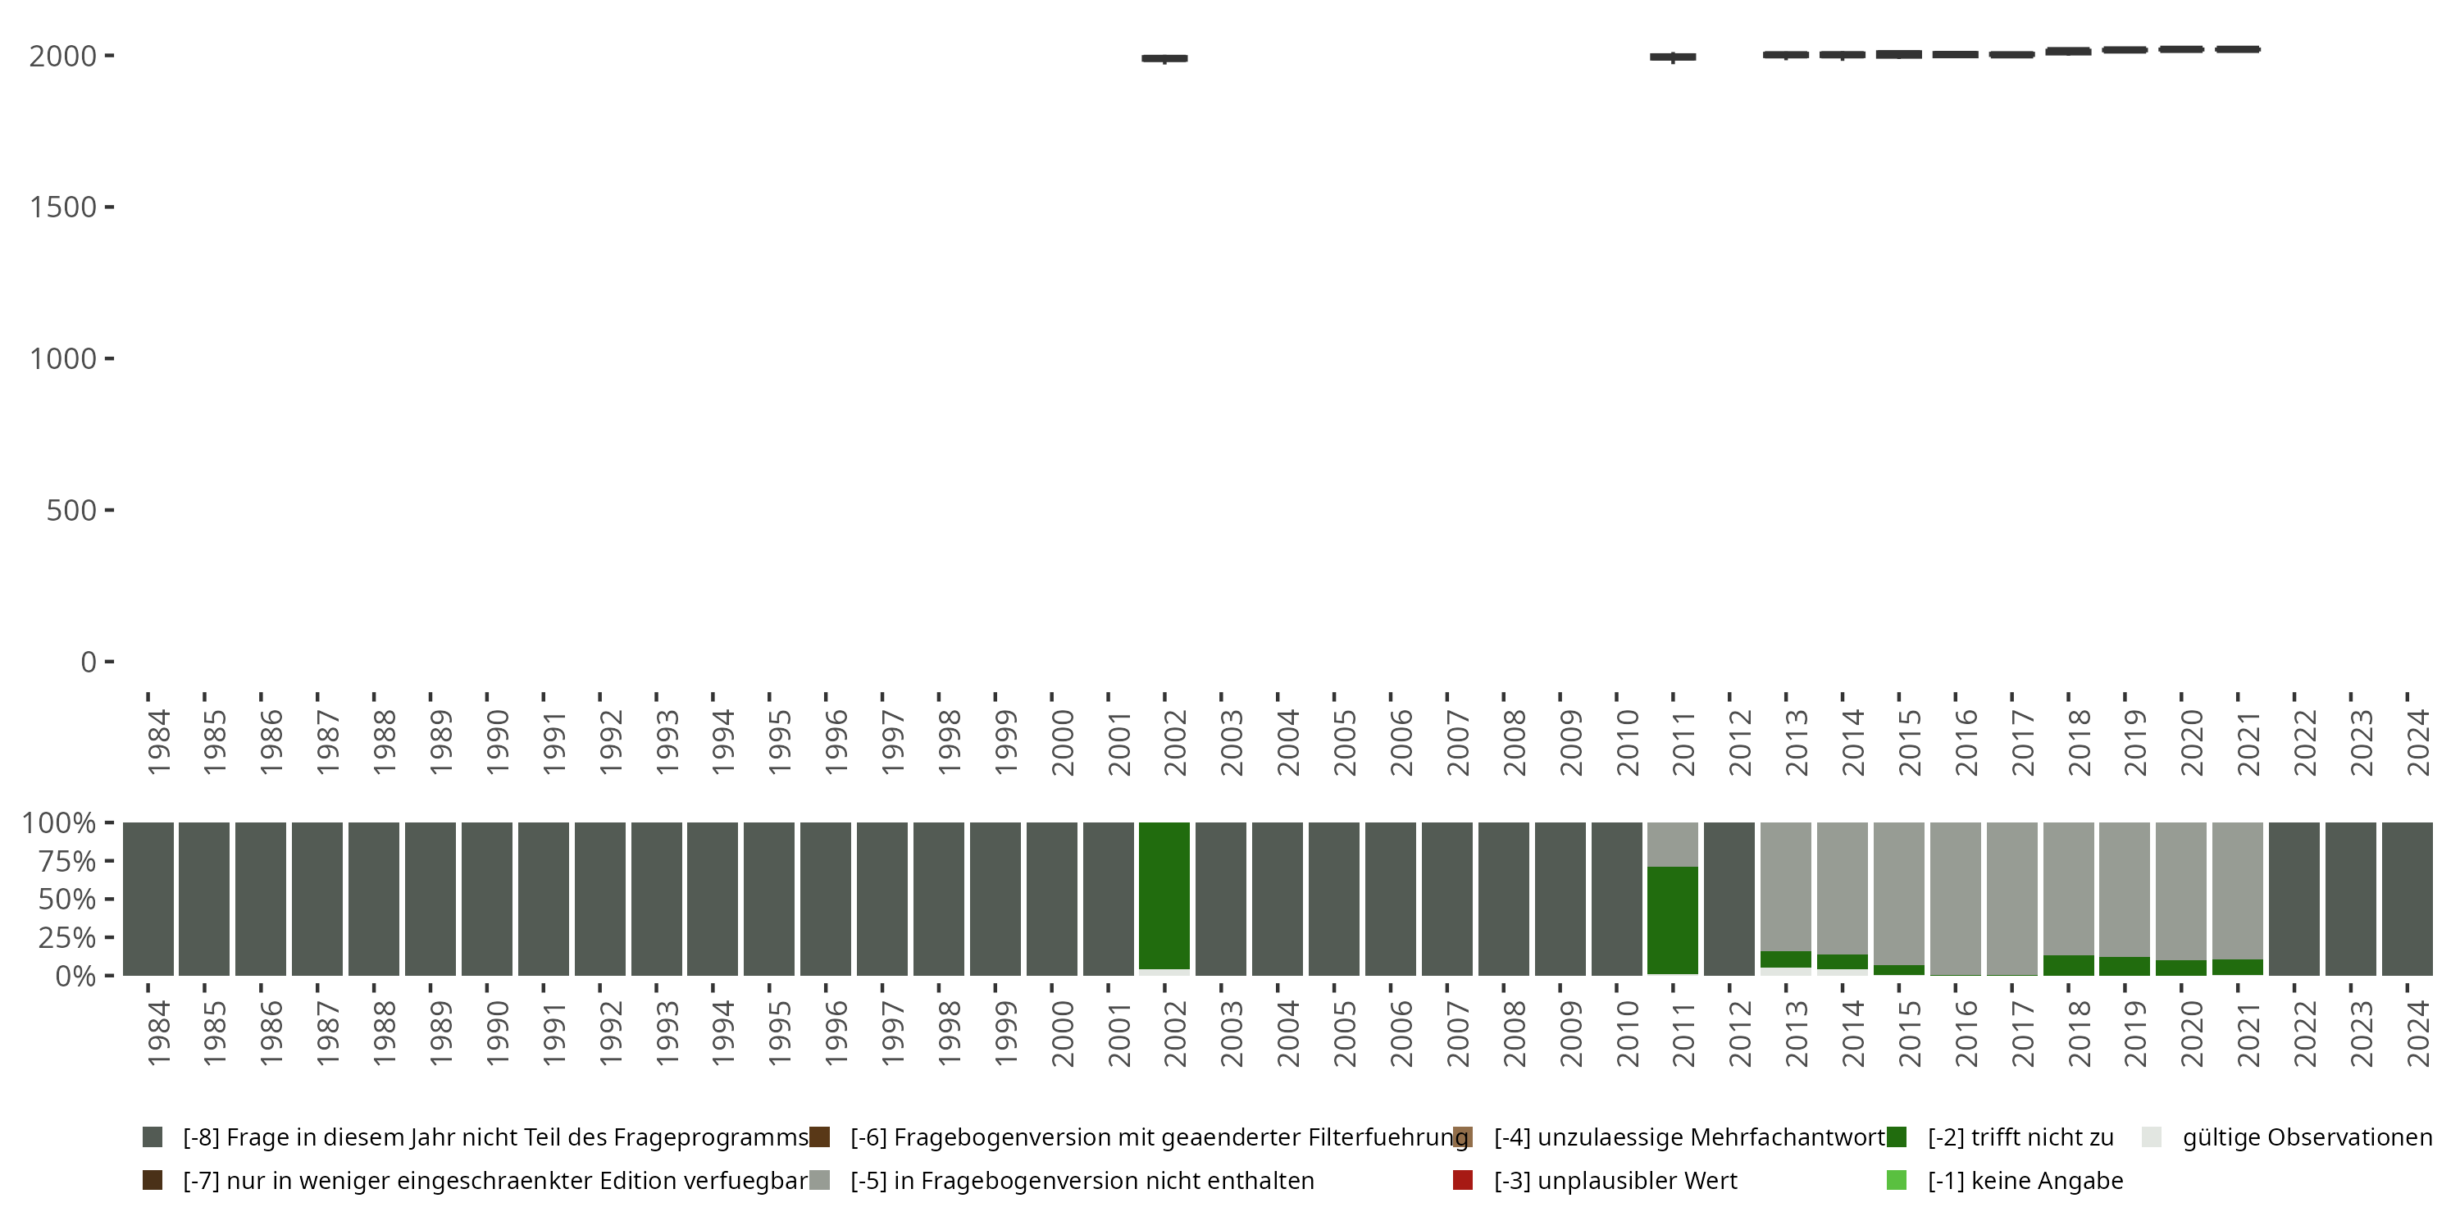Click the [-7] dark brown legend swatch
Screen dimensions: 2460x1230
coord(152,1180)
